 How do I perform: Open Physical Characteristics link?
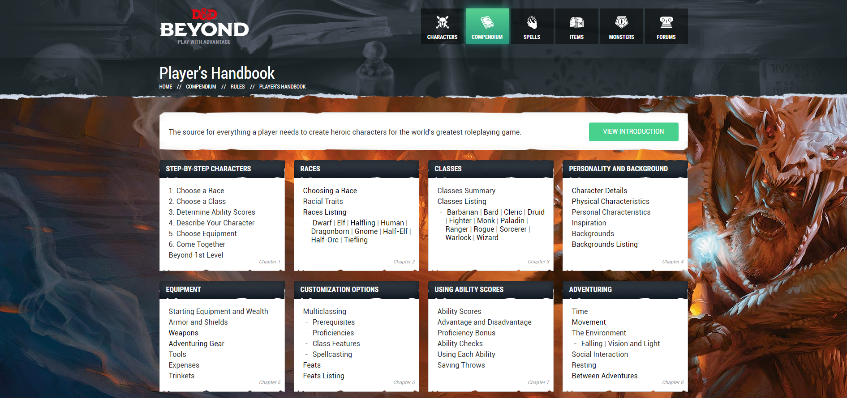tap(611, 201)
